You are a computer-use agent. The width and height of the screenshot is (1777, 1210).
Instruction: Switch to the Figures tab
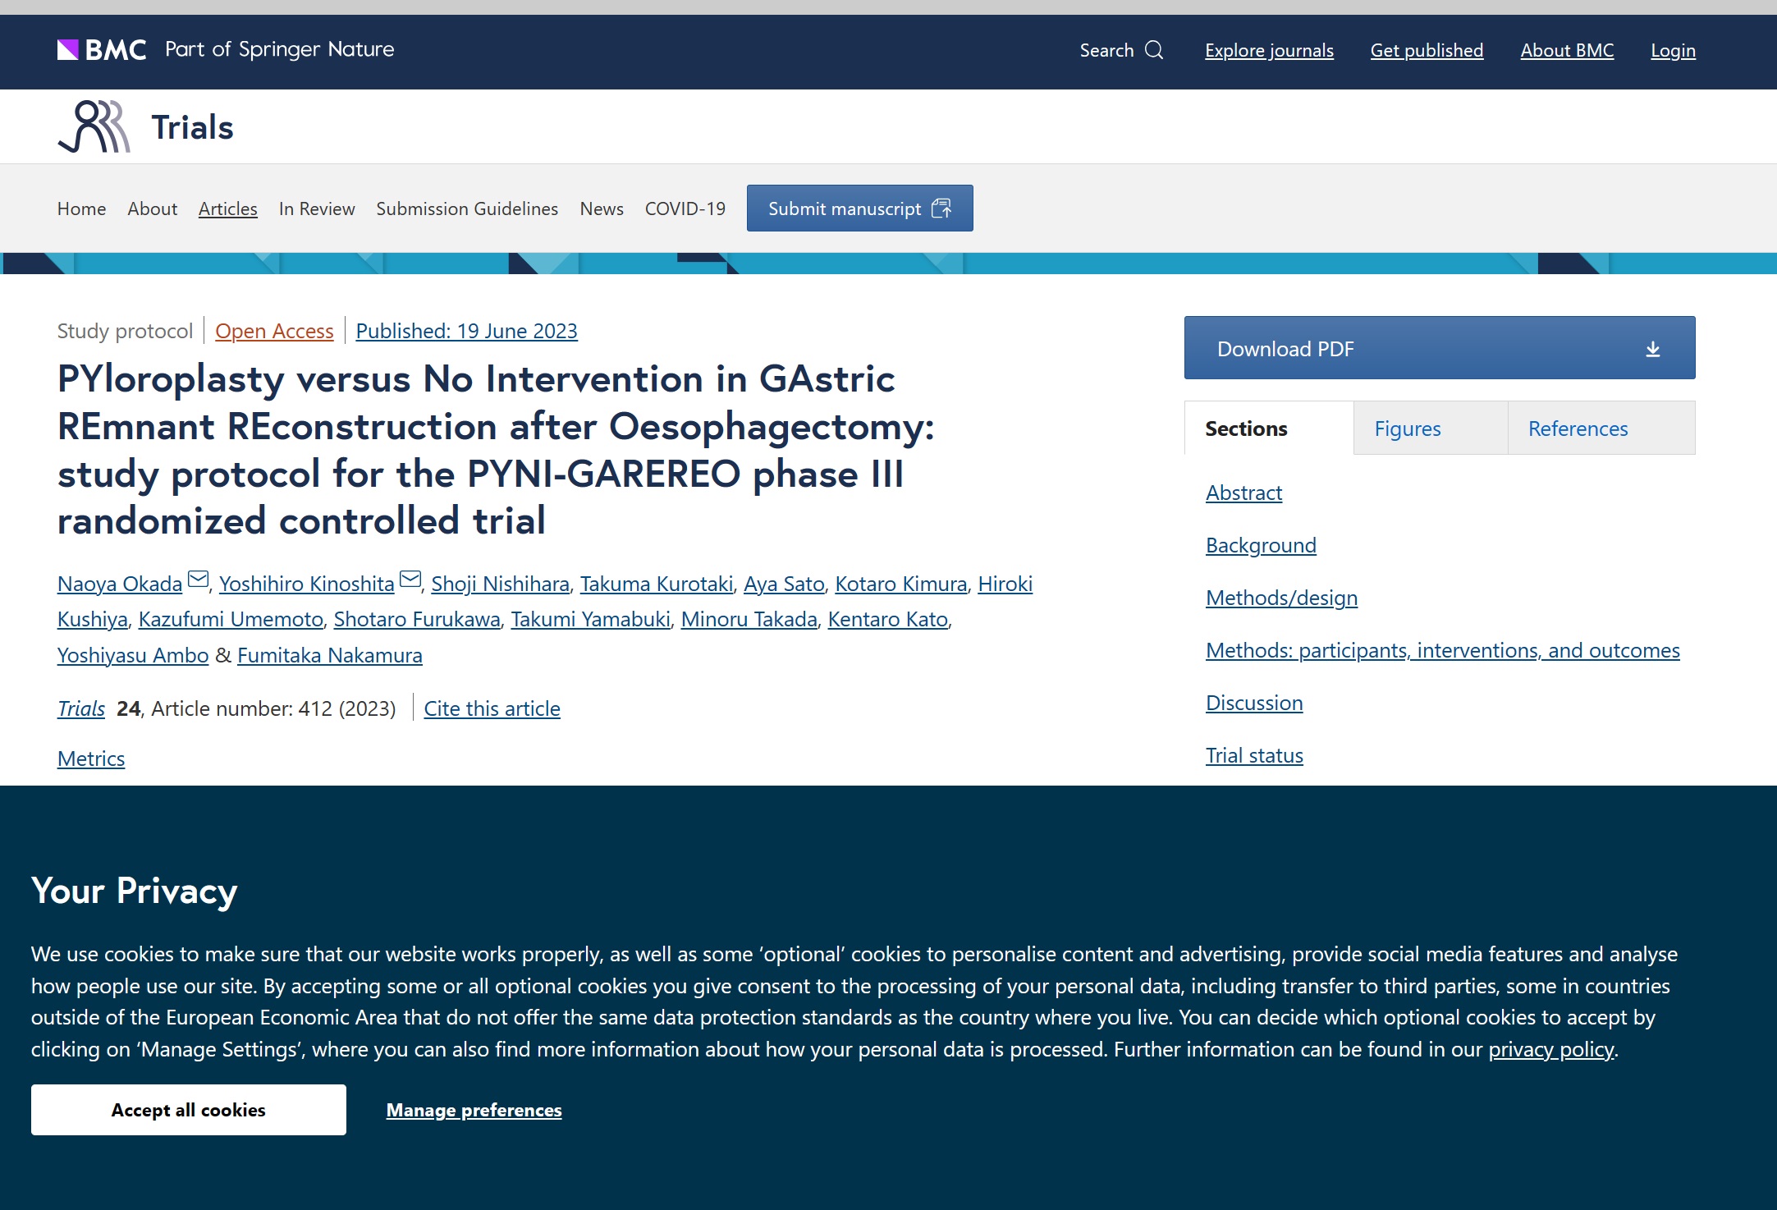(1407, 429)
